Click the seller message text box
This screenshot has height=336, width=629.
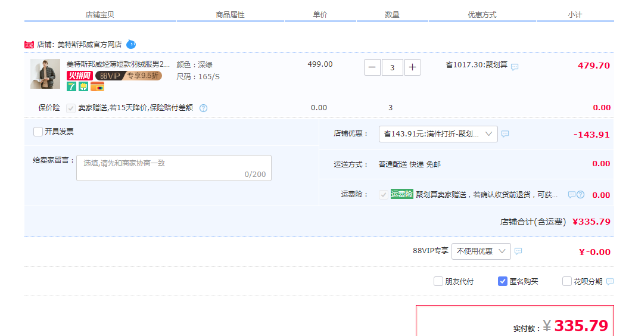click(174, 168)
